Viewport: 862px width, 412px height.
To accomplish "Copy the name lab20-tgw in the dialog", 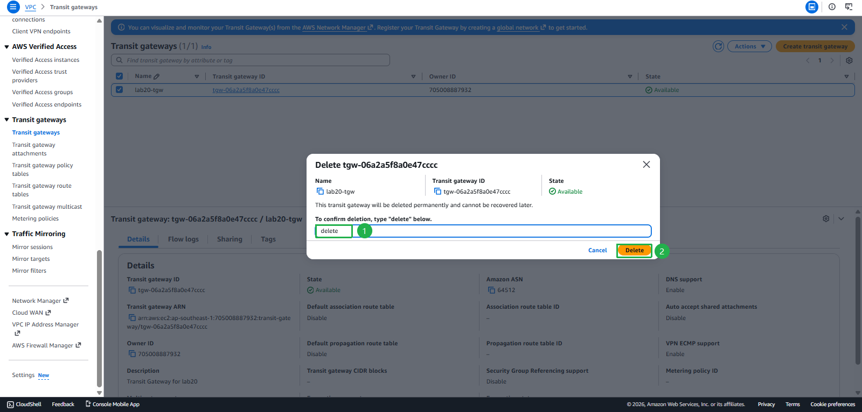I will click(320, 191).
